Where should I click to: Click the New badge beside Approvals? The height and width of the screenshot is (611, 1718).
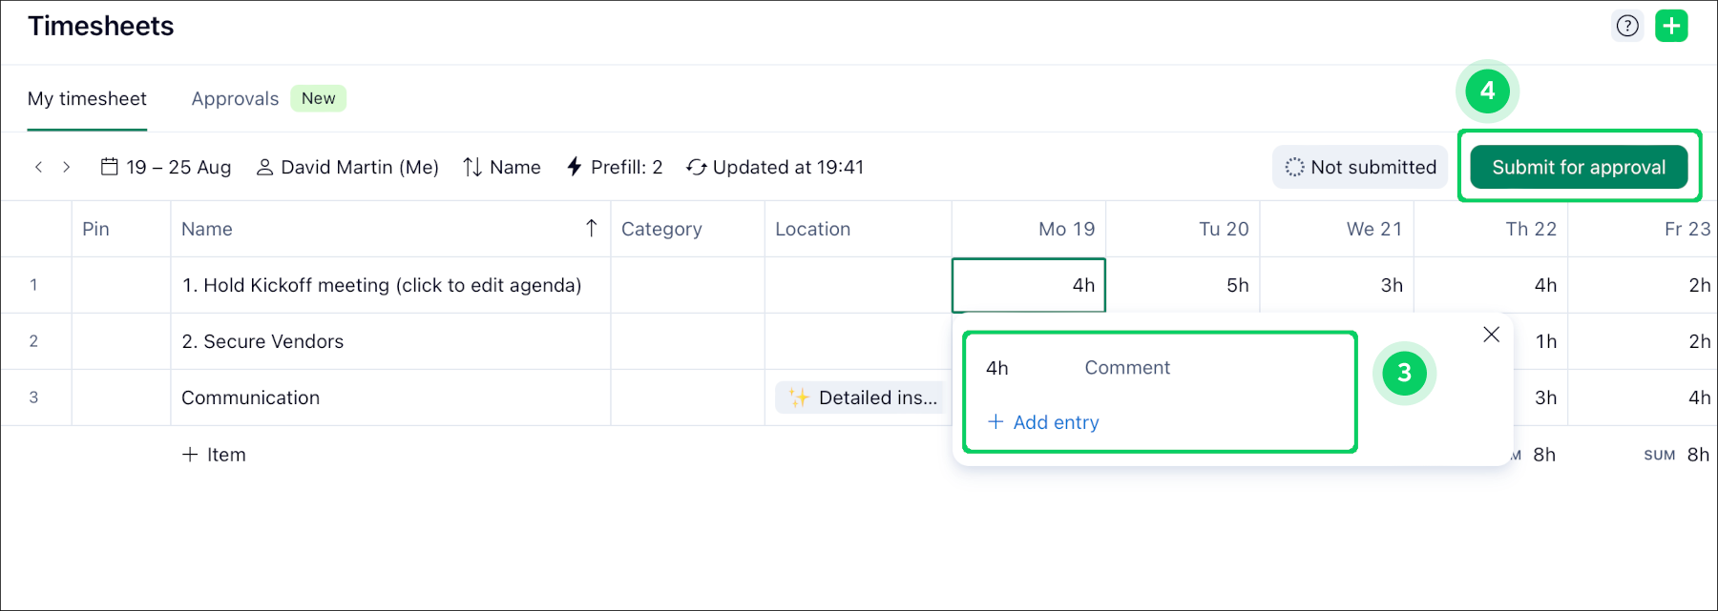[318, 98]
